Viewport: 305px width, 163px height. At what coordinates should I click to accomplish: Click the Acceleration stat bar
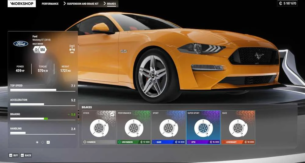coord(43,104)
